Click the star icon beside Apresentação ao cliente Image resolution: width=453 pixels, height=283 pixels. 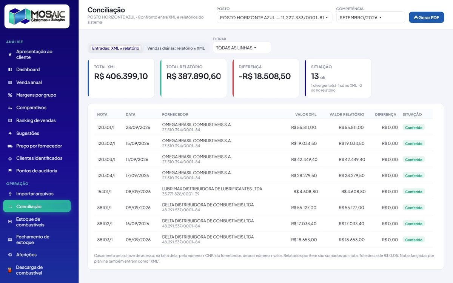(10, 54)
